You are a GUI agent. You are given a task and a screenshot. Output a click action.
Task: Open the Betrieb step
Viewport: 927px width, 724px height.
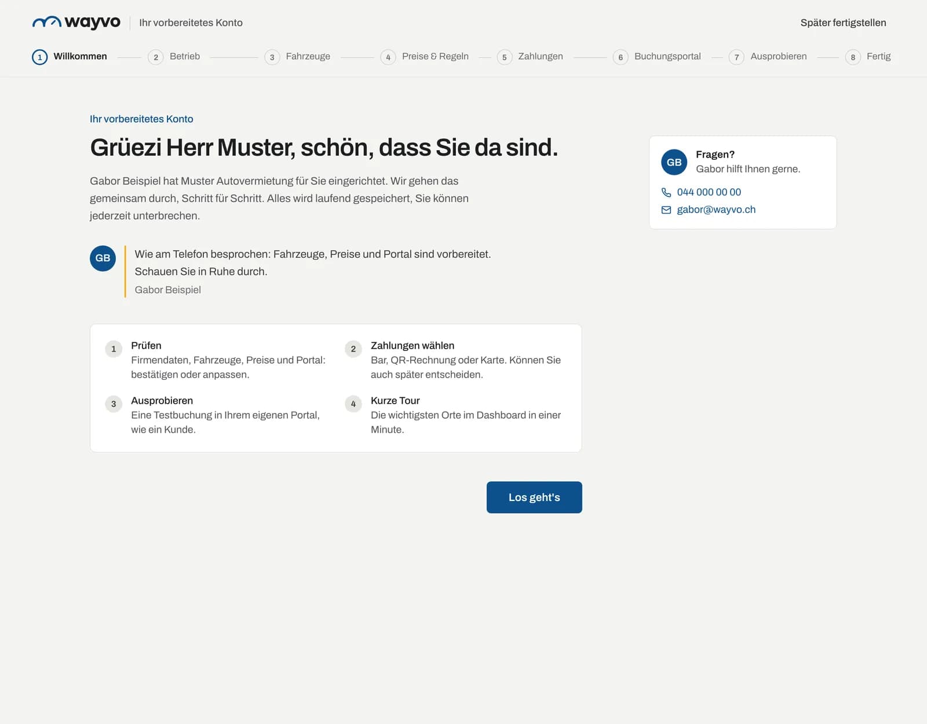[174, 57]
